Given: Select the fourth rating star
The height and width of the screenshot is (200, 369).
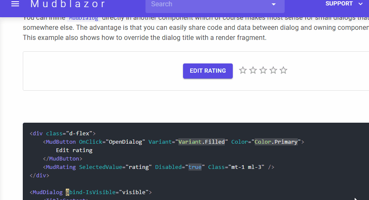Looking at the screenshot, I should pos(273,70).
